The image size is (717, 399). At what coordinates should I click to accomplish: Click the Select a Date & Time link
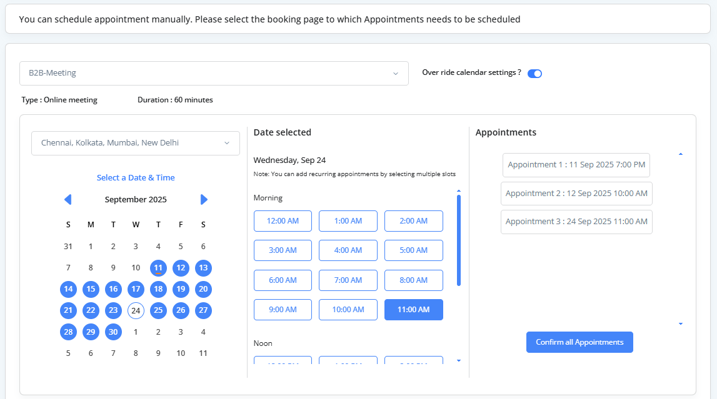[x=135, y=177]
